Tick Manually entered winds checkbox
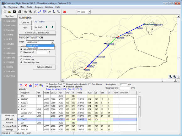 coord(64,84)
